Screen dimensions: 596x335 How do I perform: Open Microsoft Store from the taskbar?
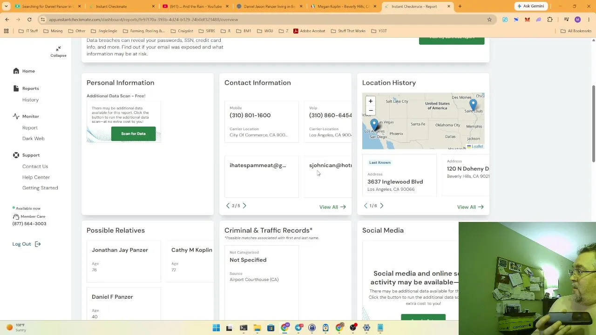(x=271, y=328)
